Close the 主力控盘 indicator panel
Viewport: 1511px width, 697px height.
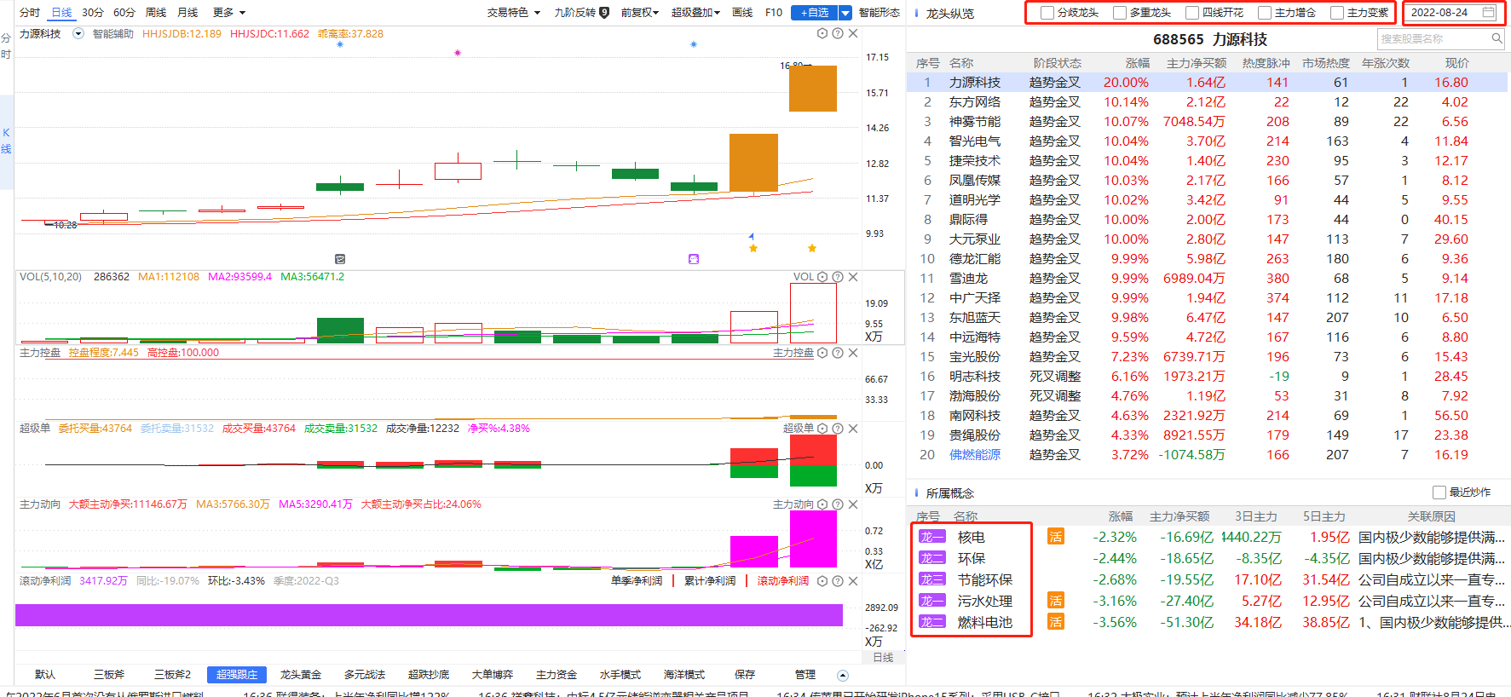(853, 353)
